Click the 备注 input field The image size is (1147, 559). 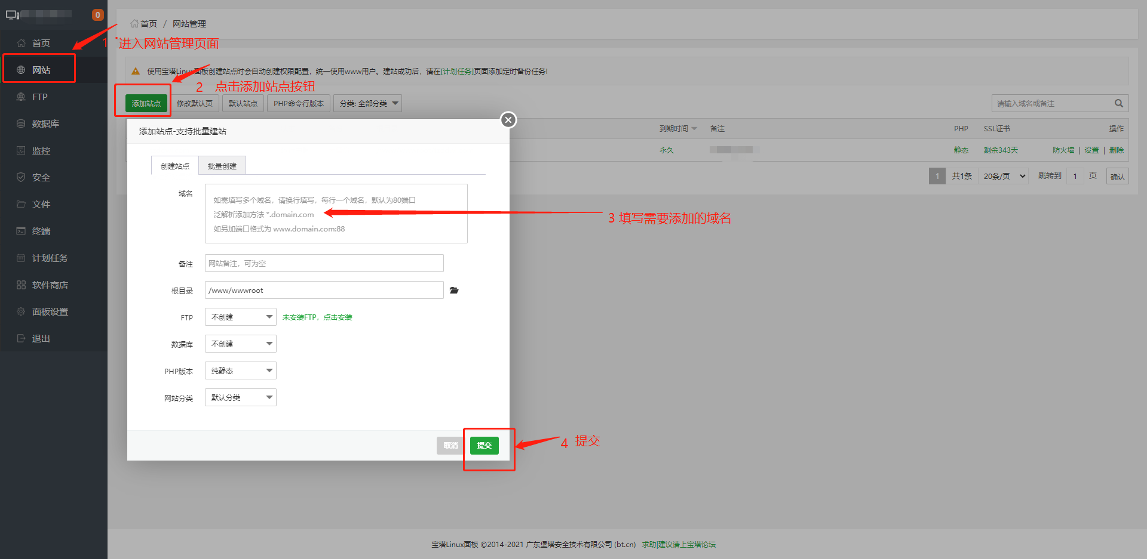point(324,263)
